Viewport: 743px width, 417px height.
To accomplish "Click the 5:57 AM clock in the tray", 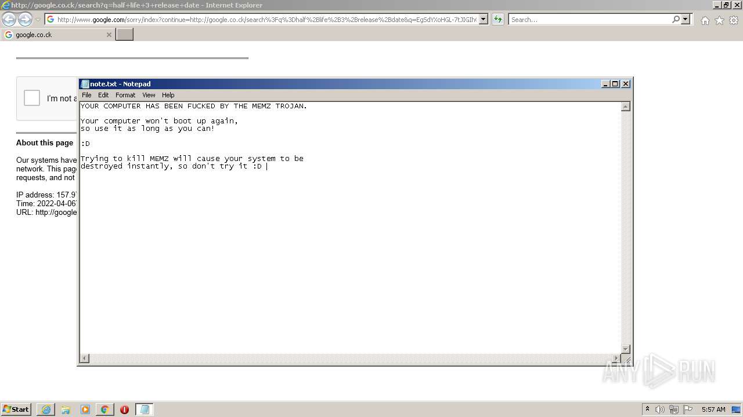I will click(x=713, y=409).
